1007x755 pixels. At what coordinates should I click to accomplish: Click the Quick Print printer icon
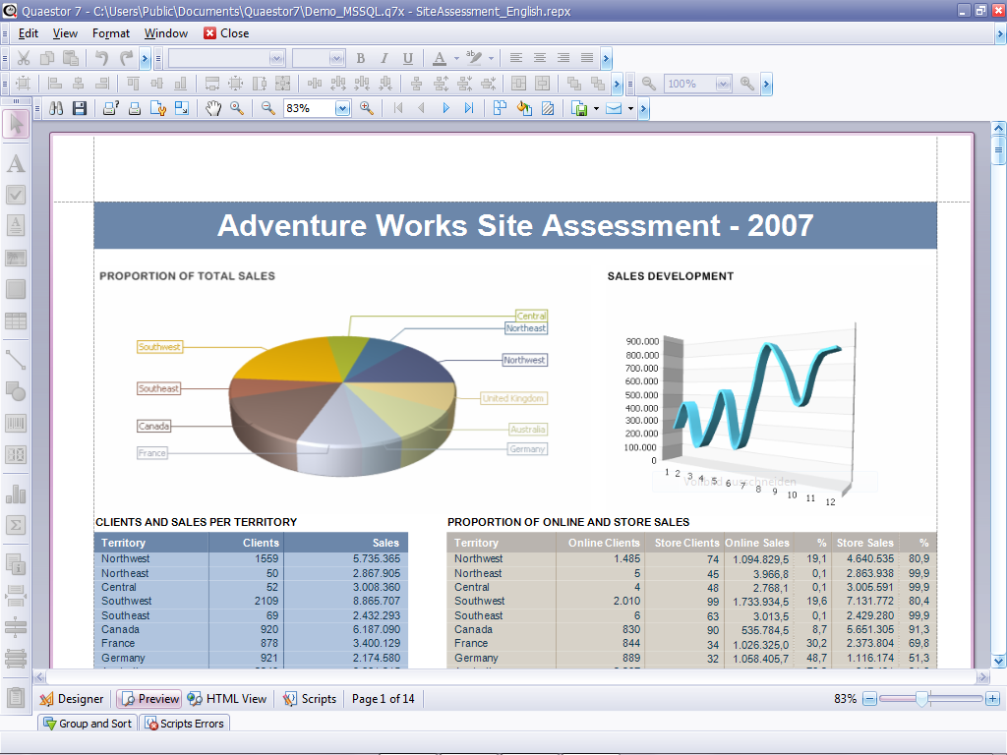[x=134, y=108]
